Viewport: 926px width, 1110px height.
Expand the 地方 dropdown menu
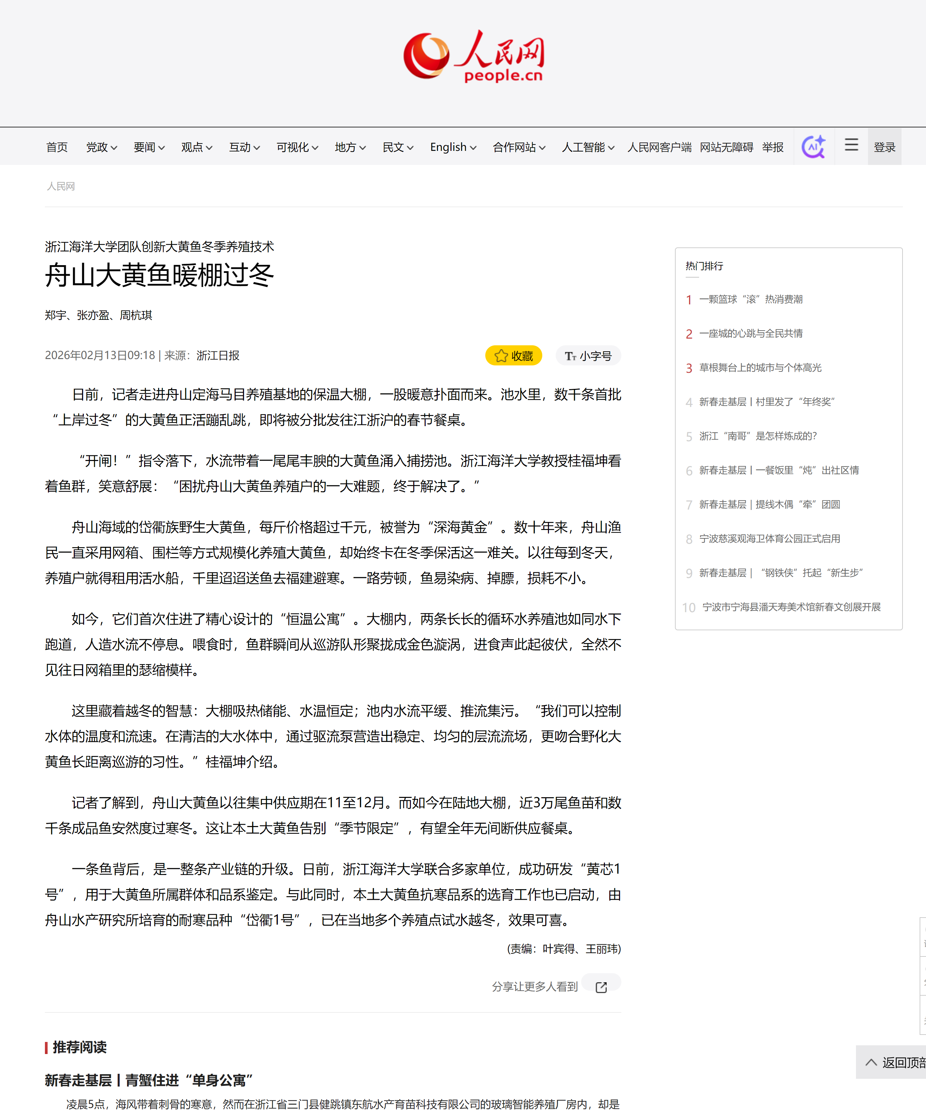point(351,147)
